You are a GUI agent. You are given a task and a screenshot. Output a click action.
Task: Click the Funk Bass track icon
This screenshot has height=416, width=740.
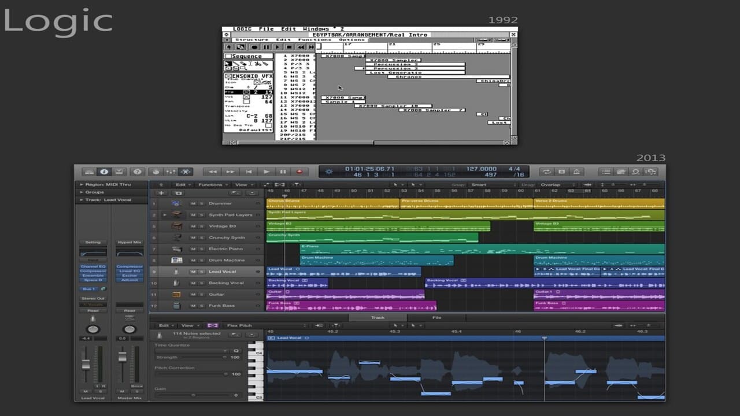point(176,306)
